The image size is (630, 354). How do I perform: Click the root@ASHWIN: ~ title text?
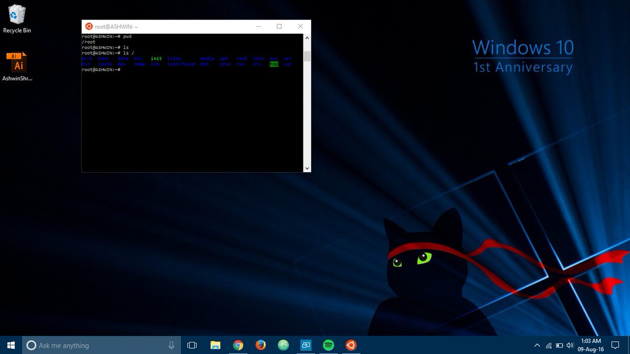click(x=116, y=26)
